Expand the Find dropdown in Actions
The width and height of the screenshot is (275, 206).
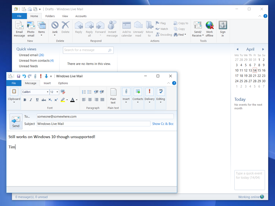[185, 35]
